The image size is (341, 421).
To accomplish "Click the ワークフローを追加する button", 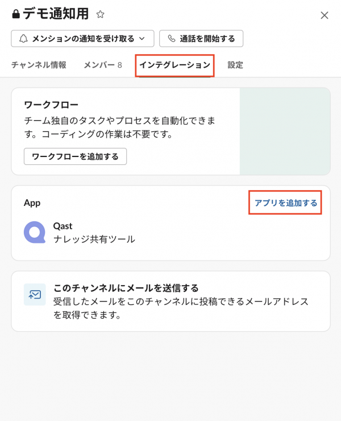I will (x=75, y=156).
